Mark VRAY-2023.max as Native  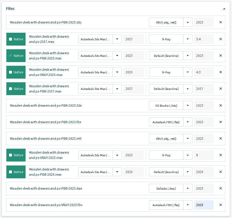pos(11,155)
